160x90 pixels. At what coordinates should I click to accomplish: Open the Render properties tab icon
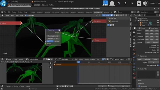pos(134,36)
